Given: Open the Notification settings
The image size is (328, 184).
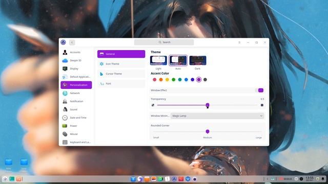Looking at the screenshot, I should [x=76, y=101].
